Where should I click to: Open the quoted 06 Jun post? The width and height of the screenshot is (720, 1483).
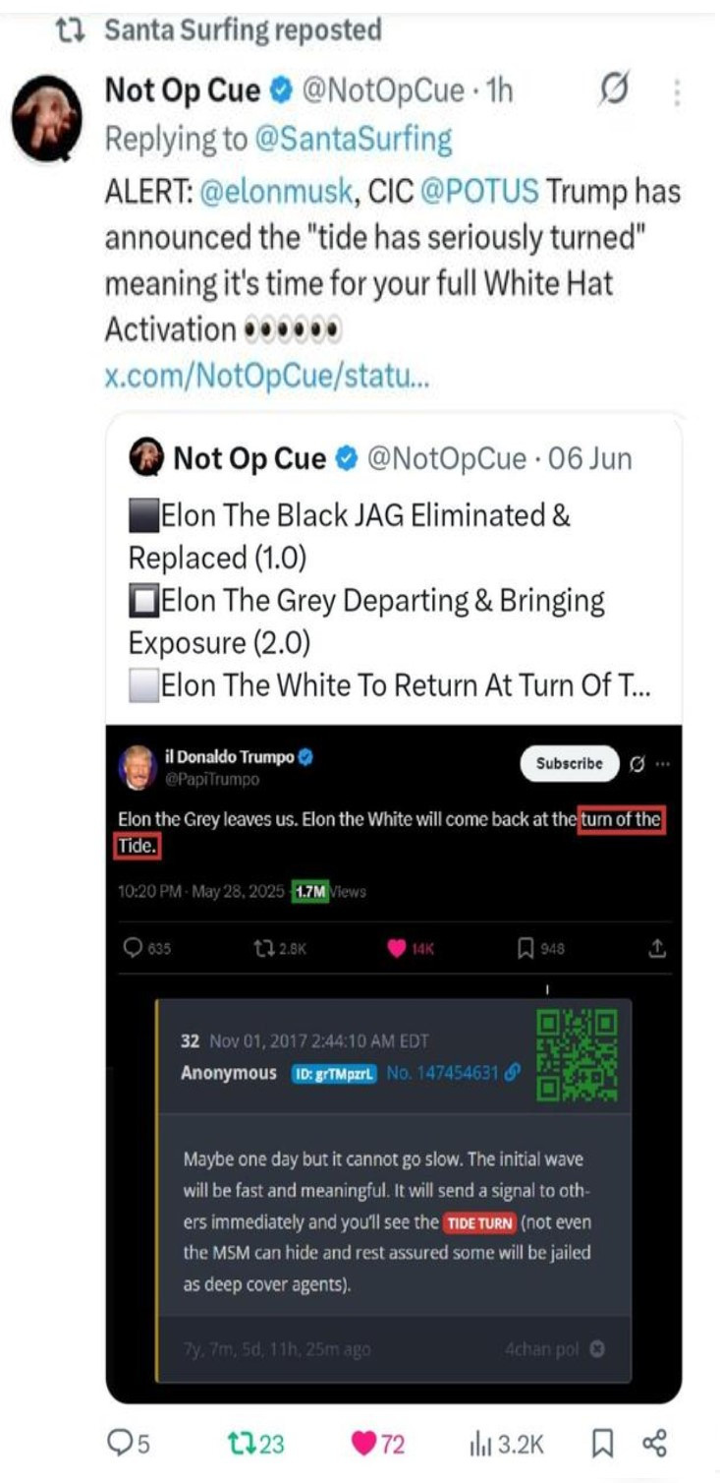pyautogui.click(x=394, y=570)
